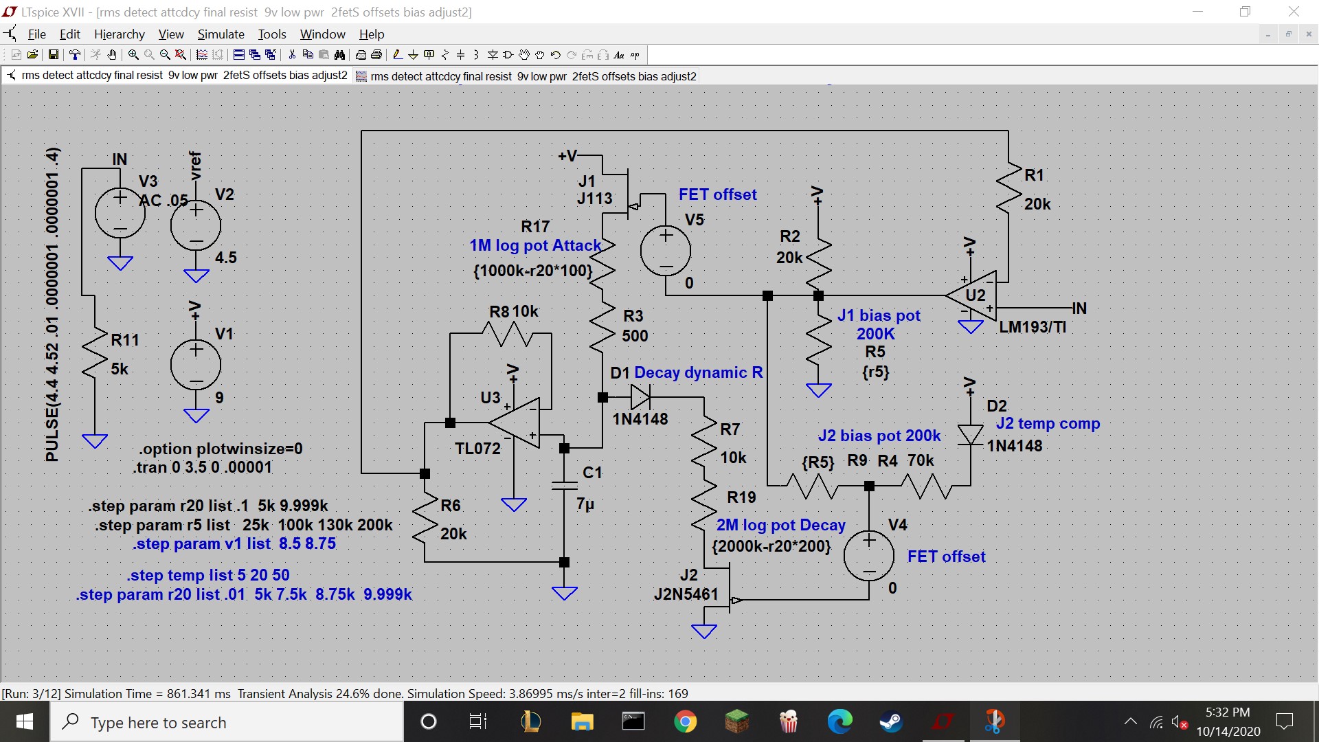Open Find with the binoculars icon
Viewport: 1319px width, 742px height.
[x=339, y=55]
